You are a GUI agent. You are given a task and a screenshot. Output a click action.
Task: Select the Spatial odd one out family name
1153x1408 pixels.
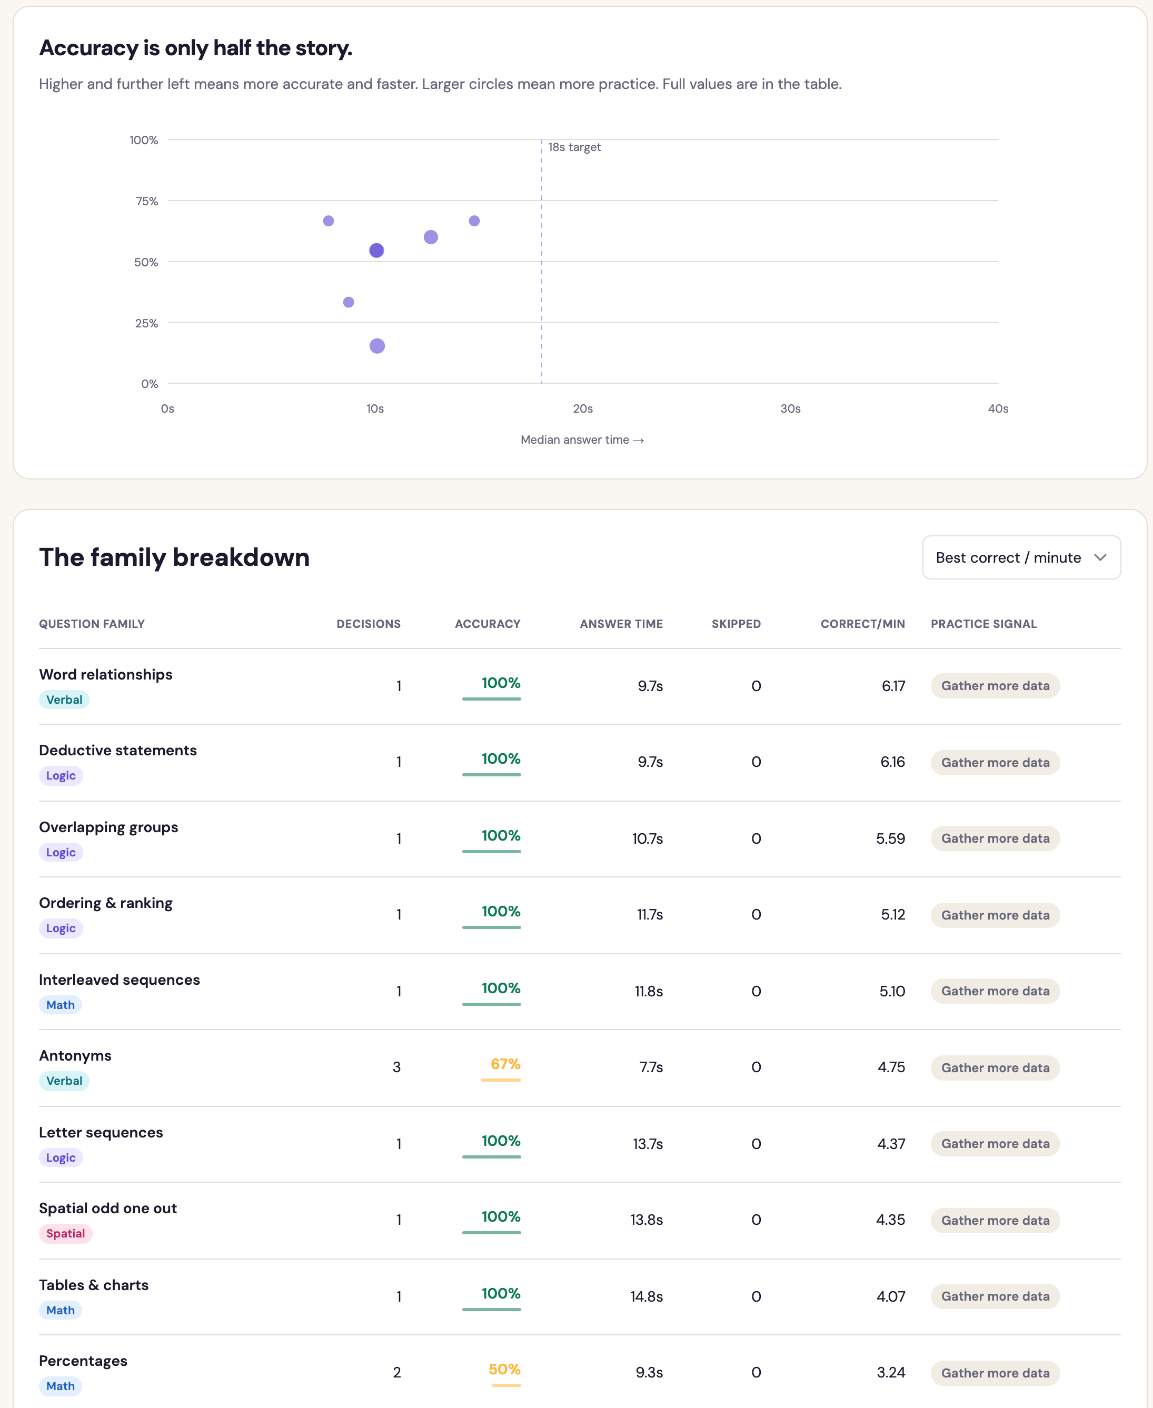[x=107, y=1208]
